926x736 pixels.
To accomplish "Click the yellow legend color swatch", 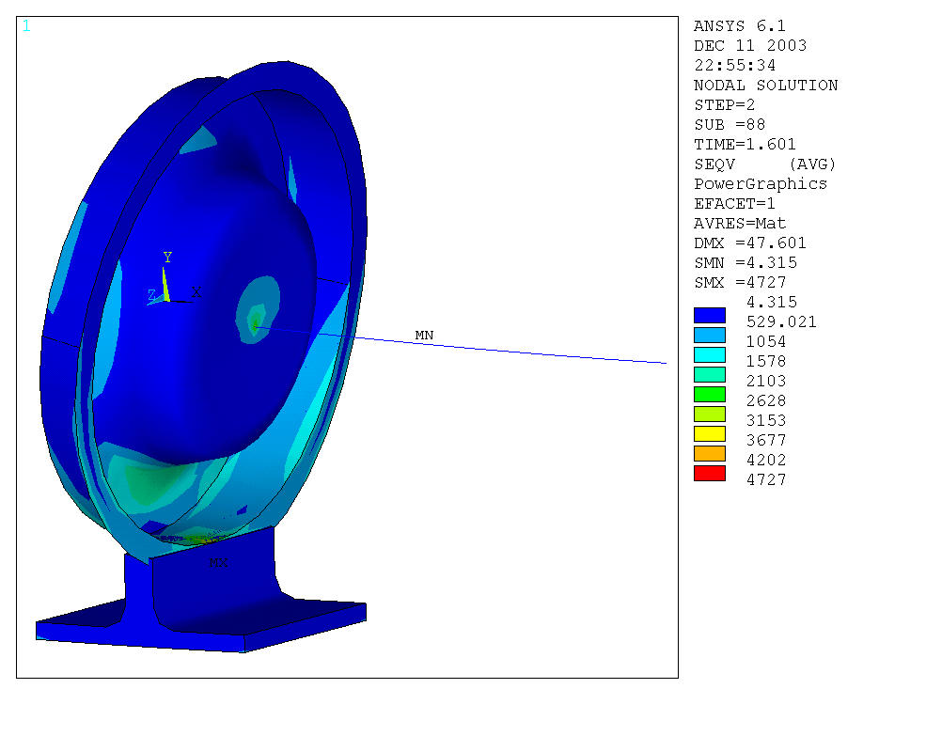I will click(710, 433).
